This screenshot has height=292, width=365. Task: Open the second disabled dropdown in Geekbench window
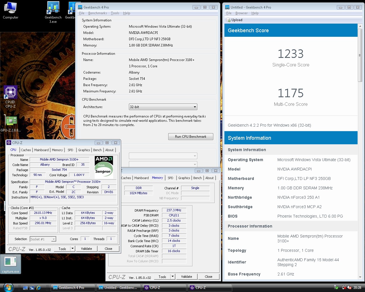point(163,164)
